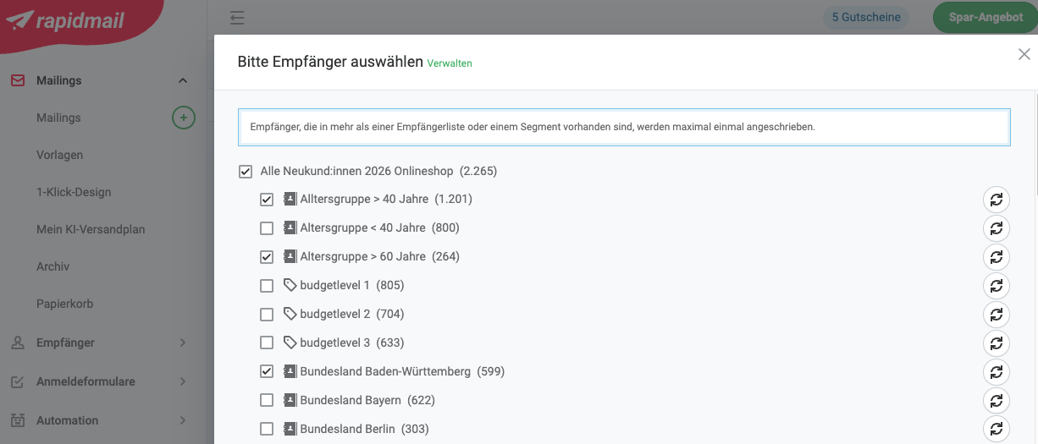This screenshot has height=444, width=1038.
Task: Open Vorlagen in the sidebar
Action: pyautogui.click(x=59, y=155)
